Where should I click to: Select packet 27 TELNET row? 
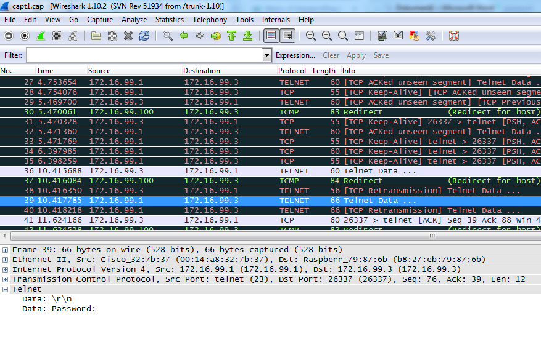click(x=270, y=82)
